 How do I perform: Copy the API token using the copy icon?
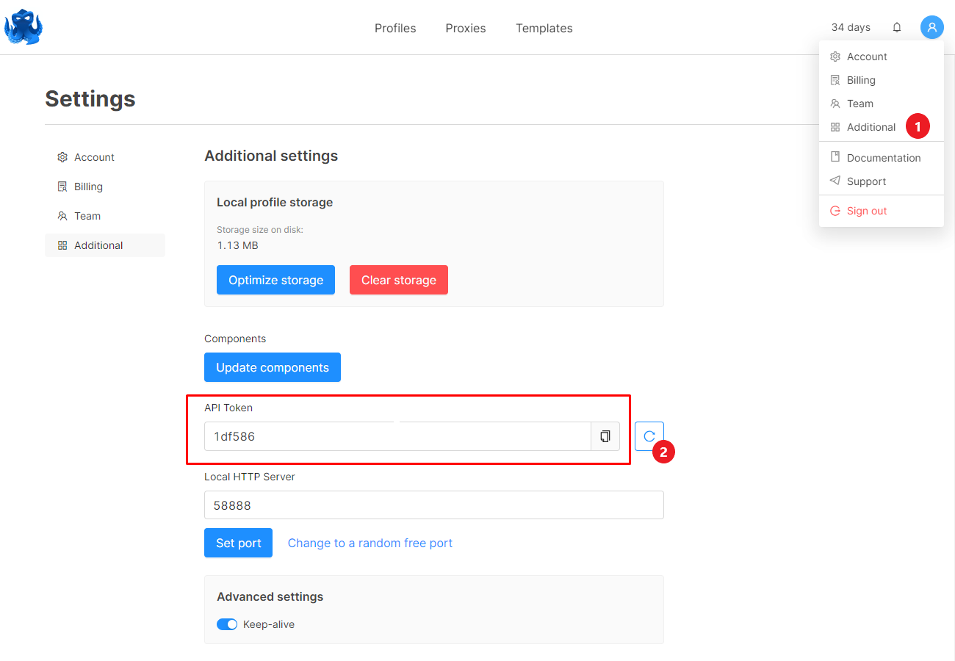click(x=605, y=436)
